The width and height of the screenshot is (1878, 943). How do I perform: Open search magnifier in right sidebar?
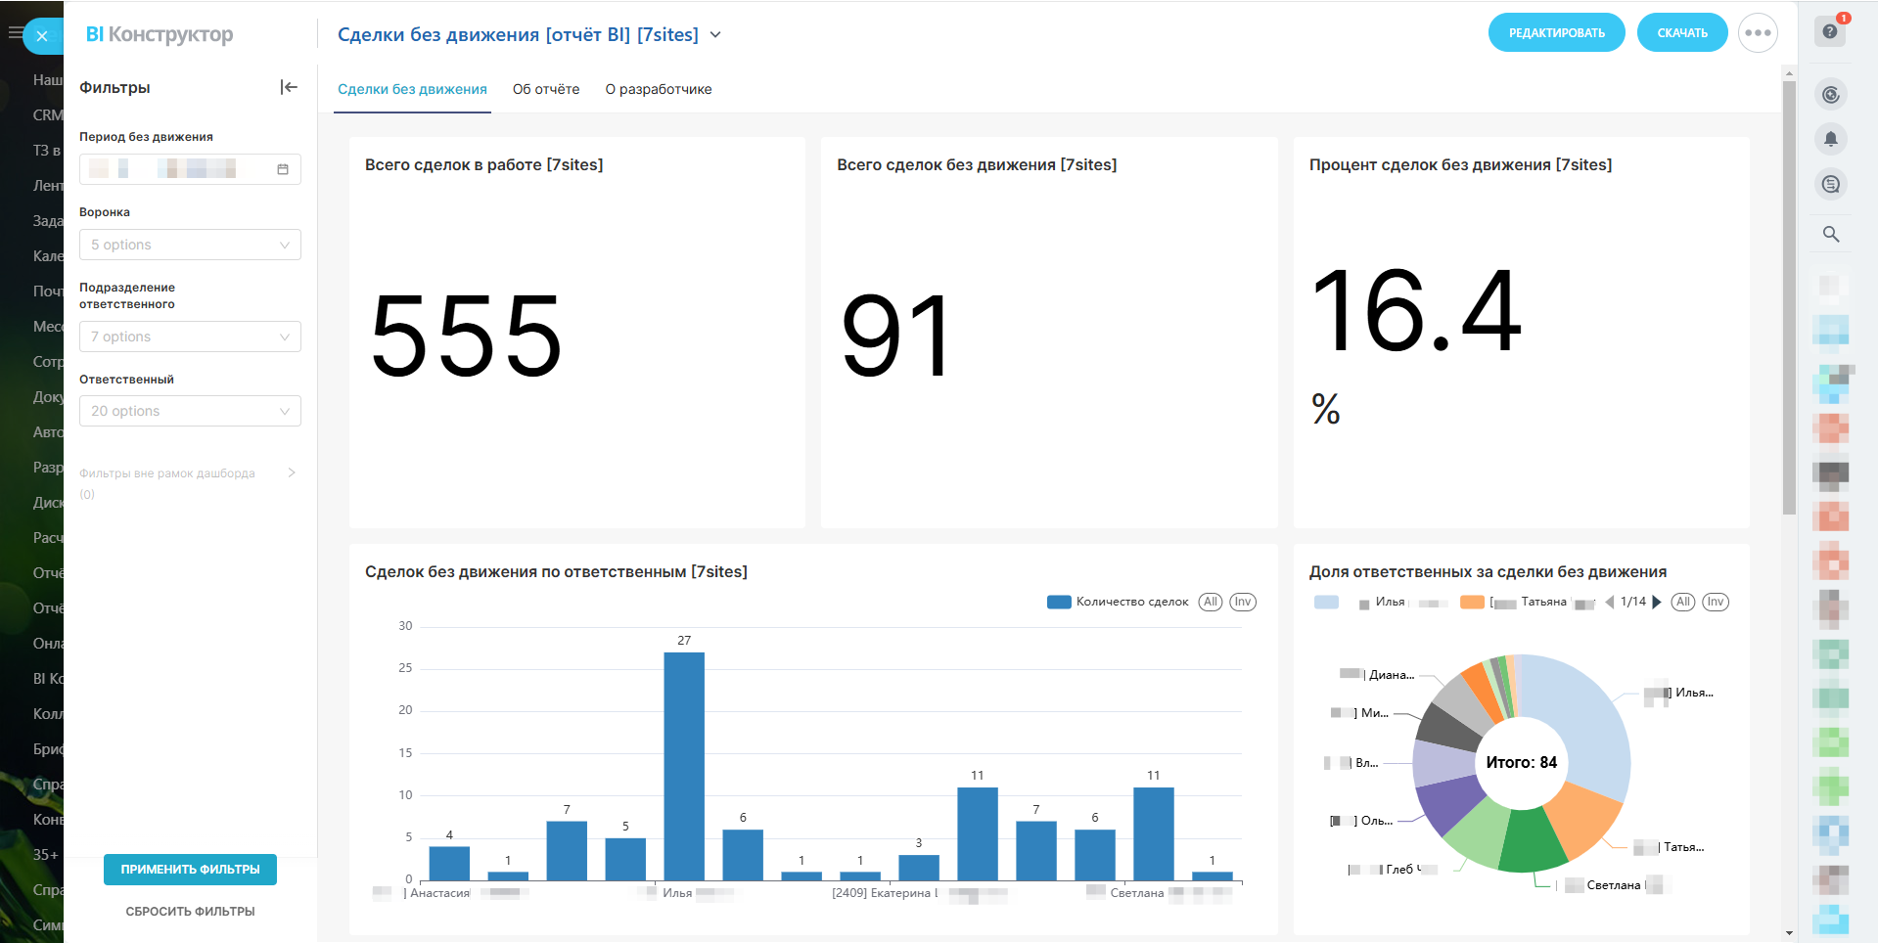pyautogui.click(x=1830, y=234)
